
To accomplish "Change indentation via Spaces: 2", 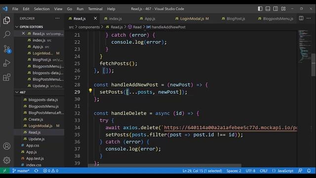I will (234, 171).
